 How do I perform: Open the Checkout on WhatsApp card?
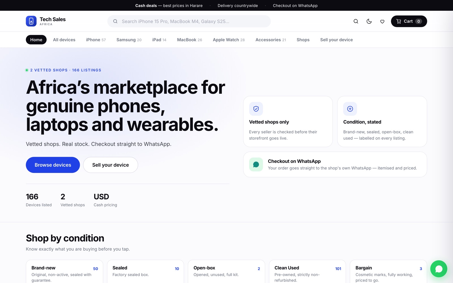[335, 164]
